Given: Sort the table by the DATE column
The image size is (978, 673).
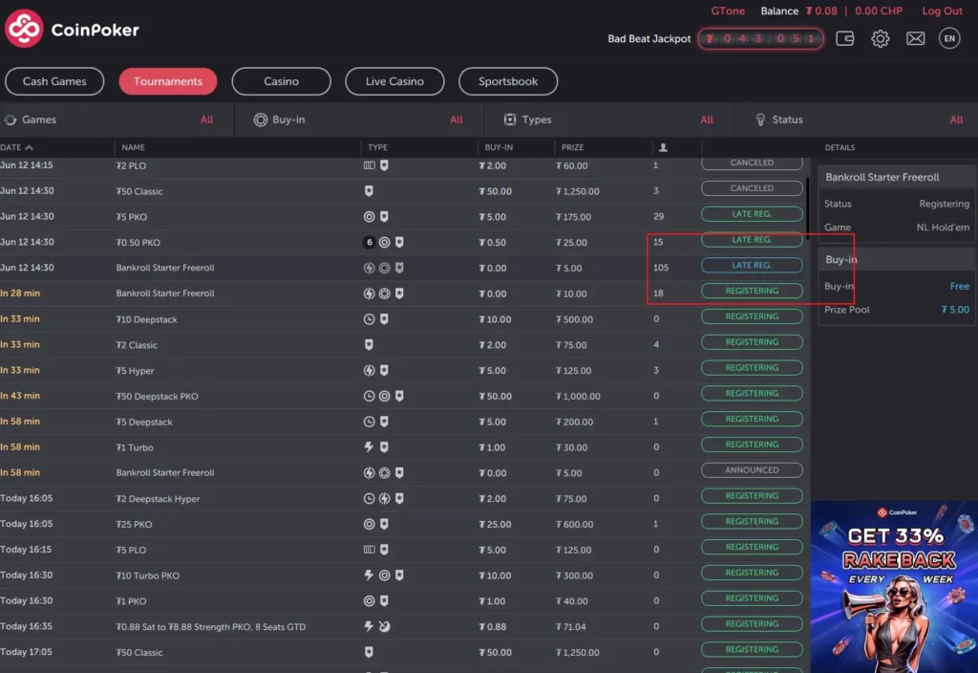Looking at the screenshot, I should (x=16, y=147).
